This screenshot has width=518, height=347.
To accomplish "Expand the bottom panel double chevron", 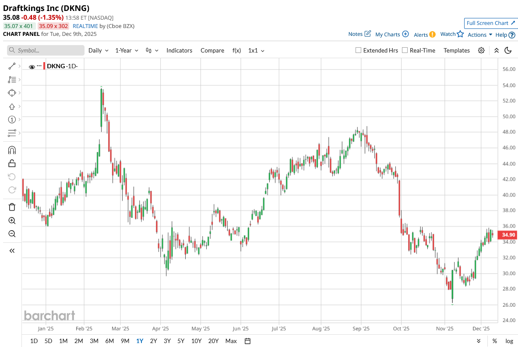I will [x=479, y=341].
